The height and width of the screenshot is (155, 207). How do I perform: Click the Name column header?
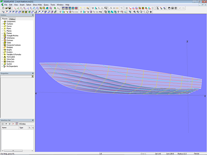point(9,128)
